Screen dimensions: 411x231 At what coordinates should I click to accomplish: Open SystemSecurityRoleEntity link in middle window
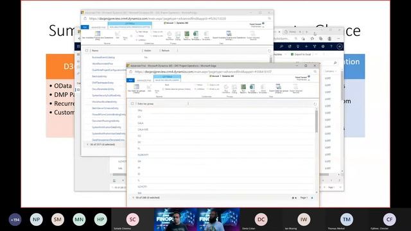pos(107,96)
